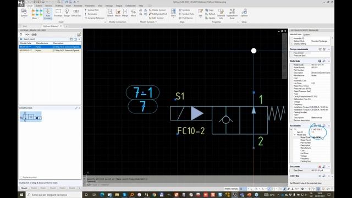Click the Orifice Disc tool
This screenshot has width=352, height=198.
[x=76, y=13]
